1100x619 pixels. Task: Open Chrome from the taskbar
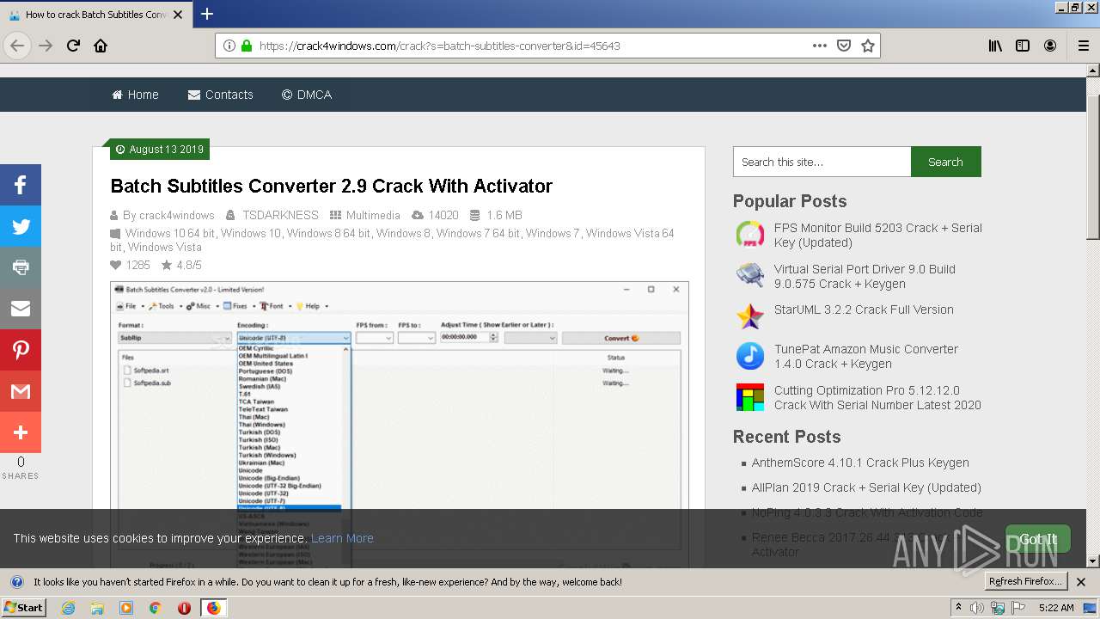155,608
